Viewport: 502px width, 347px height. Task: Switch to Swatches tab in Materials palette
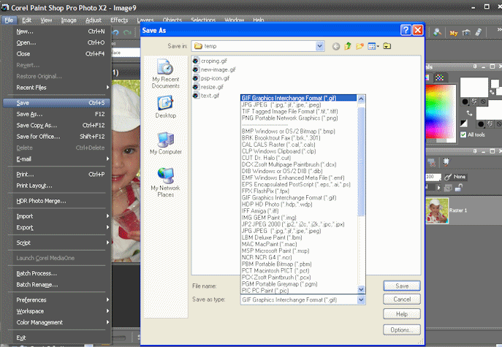point(440,77)
